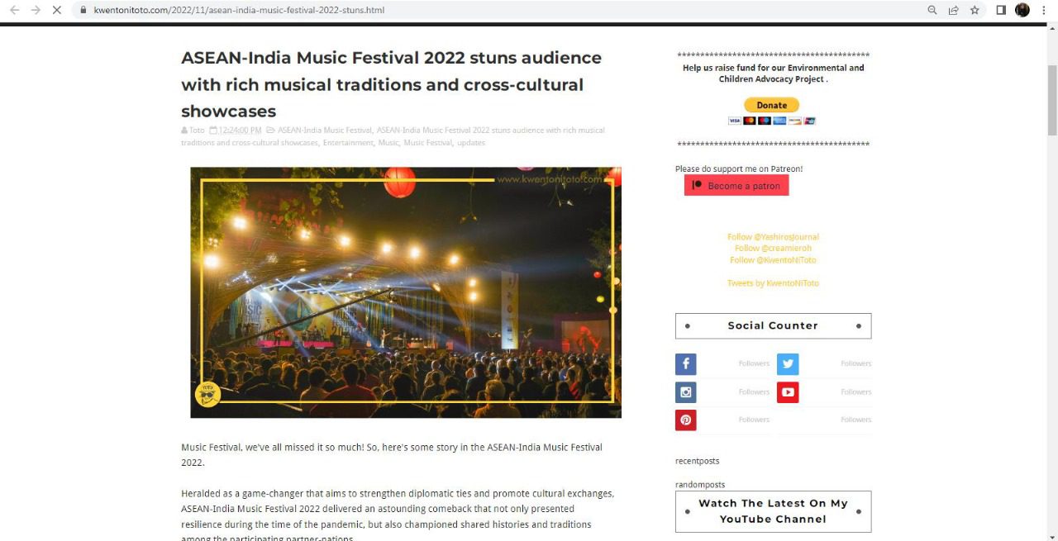Screen dimensions: 1058x541
Task: Toggle the browser side panel
Action: click(1001, 10)
